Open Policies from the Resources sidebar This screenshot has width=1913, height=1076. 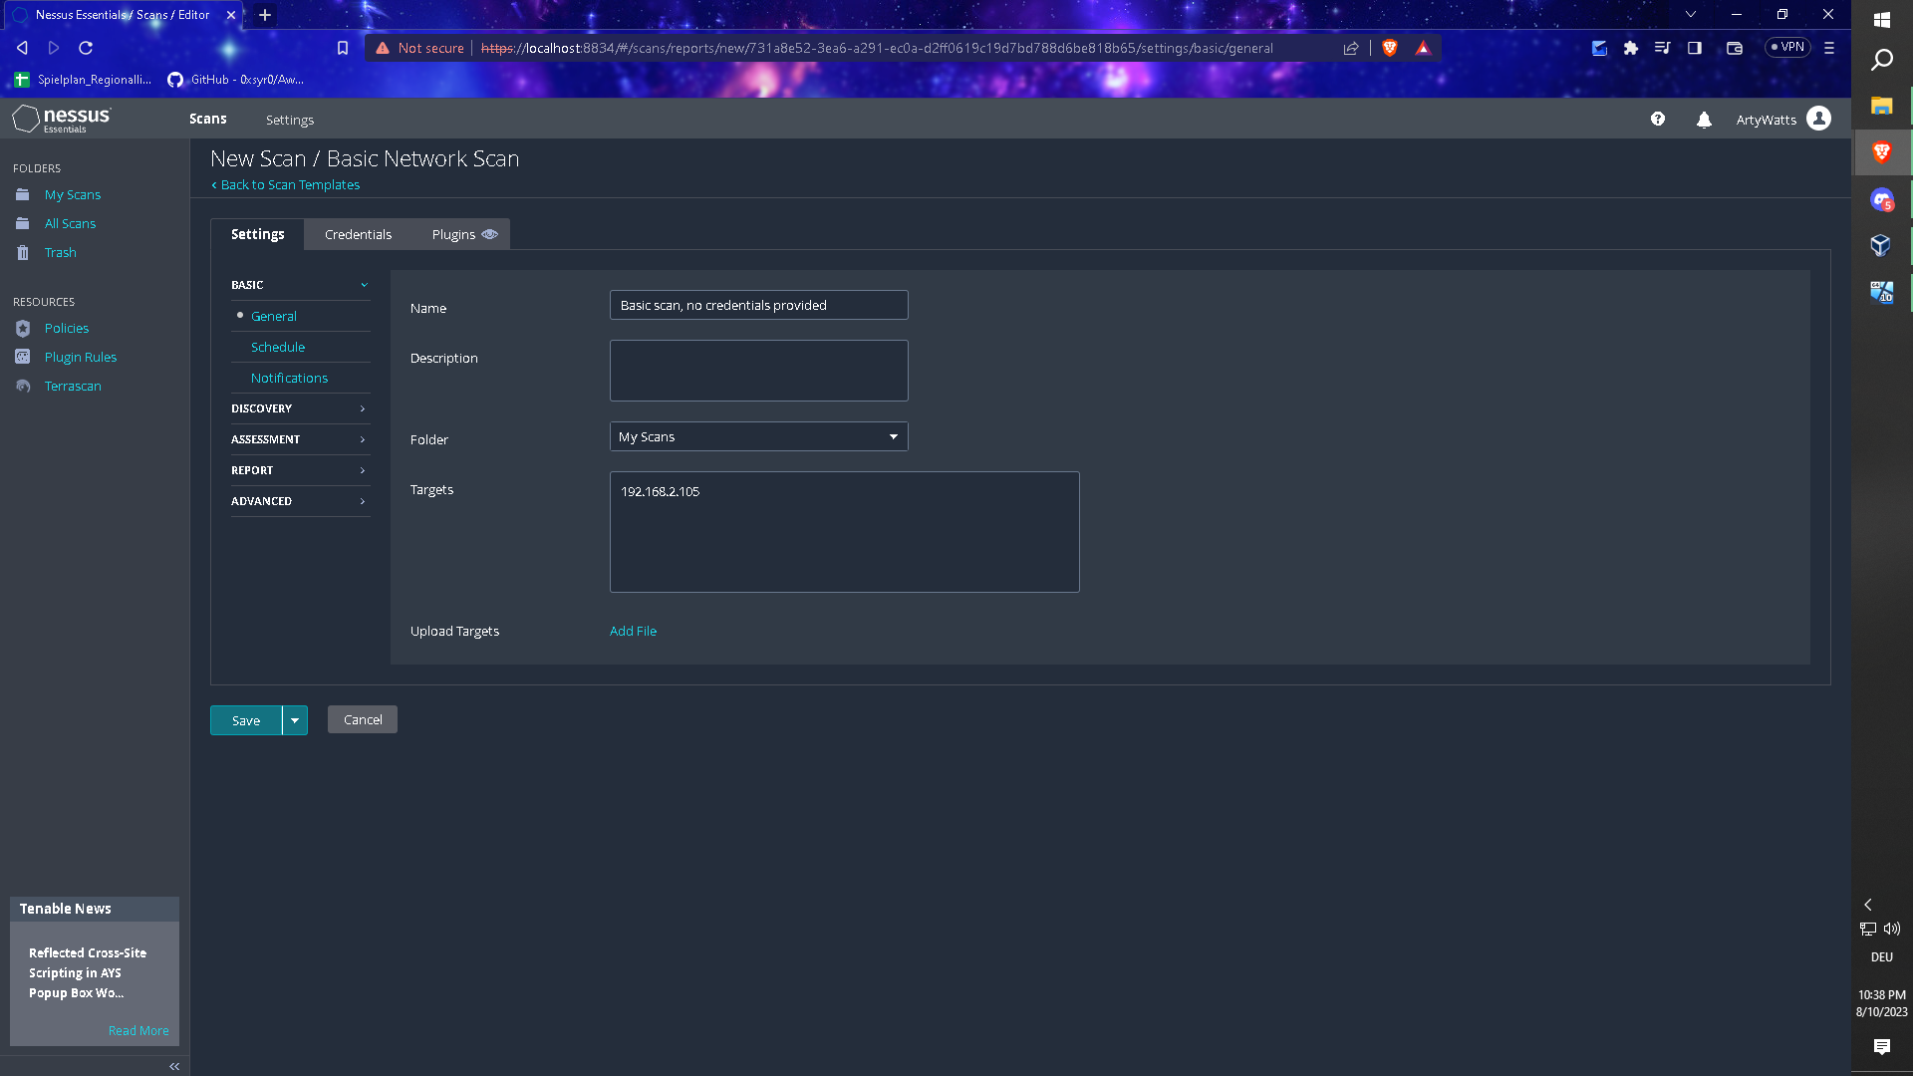point(66,328)
